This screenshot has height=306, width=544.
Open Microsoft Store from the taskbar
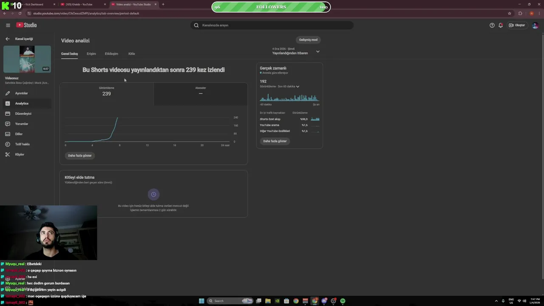tap(286, 301)
